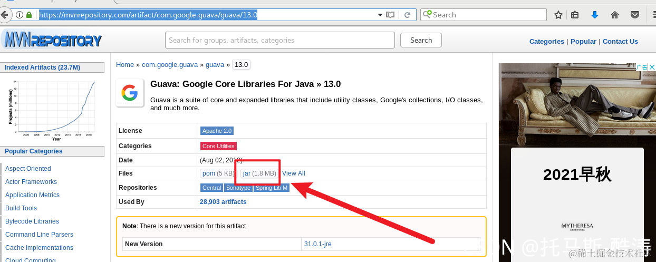Open site information icon in address bar

(20, 15)
